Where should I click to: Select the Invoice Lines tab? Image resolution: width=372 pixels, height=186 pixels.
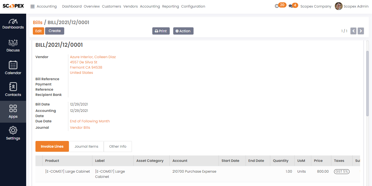click(52, 146)
